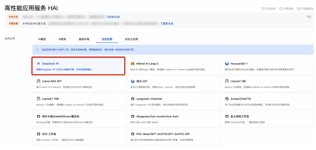Click the Llama RAG SFT llama icon
Viewport: 316px width, 150px height.
click(x=38, y=81)
